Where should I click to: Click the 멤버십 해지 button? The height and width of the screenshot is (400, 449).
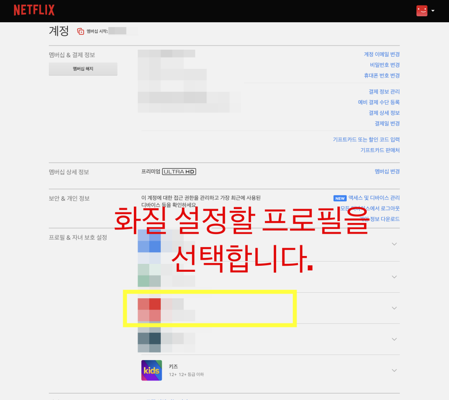(83, 69)
